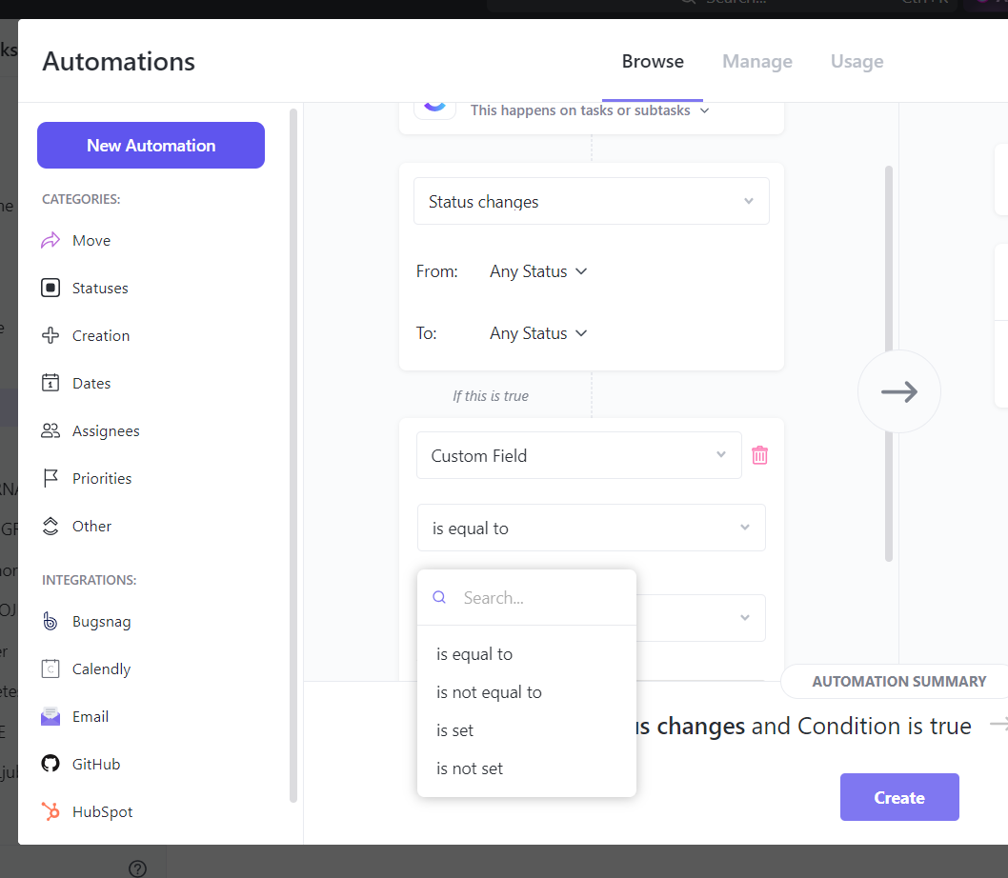Click the Move category arrow icon
Screen dimensions: 1008x878
pos(50,240)
